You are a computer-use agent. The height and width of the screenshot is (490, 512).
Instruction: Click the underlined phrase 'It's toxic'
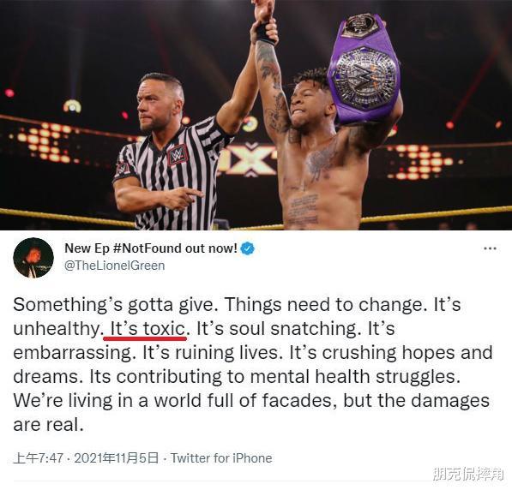coord(148,328)
